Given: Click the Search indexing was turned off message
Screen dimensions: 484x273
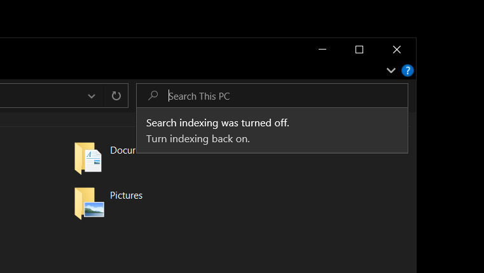Looking at the screenshot, I should pos(218,123).
